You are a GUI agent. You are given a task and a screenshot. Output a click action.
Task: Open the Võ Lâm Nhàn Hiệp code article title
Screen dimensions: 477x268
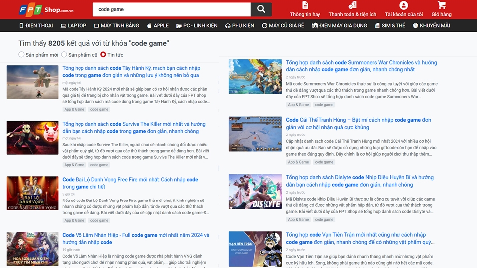(136, 239)
